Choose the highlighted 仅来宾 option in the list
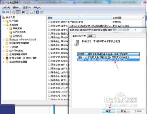147x114 pixels. tap(108, 60)
